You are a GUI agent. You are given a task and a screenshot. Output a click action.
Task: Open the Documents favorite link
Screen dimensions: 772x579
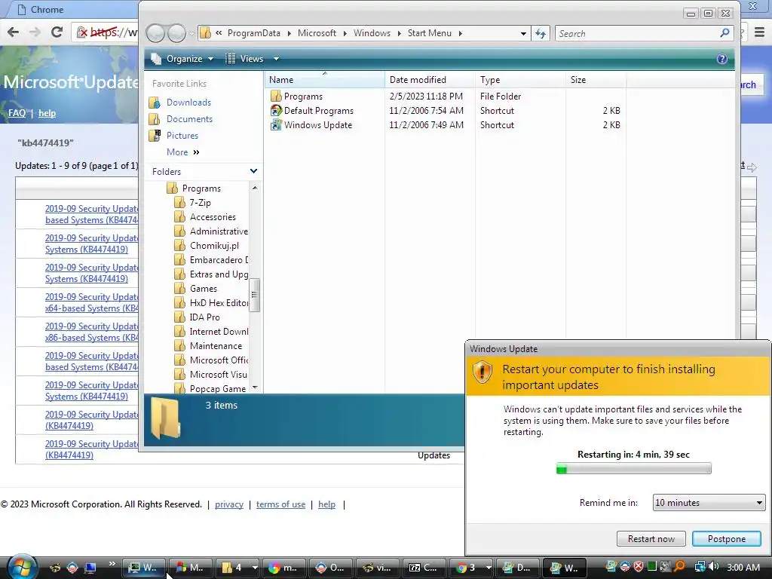[189, 119]
